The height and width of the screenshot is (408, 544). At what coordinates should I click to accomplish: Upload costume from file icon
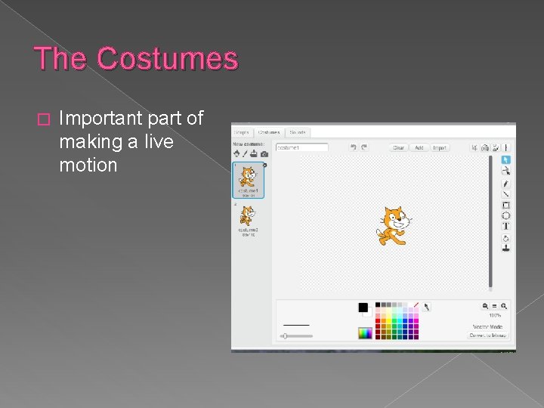(254, 153)
